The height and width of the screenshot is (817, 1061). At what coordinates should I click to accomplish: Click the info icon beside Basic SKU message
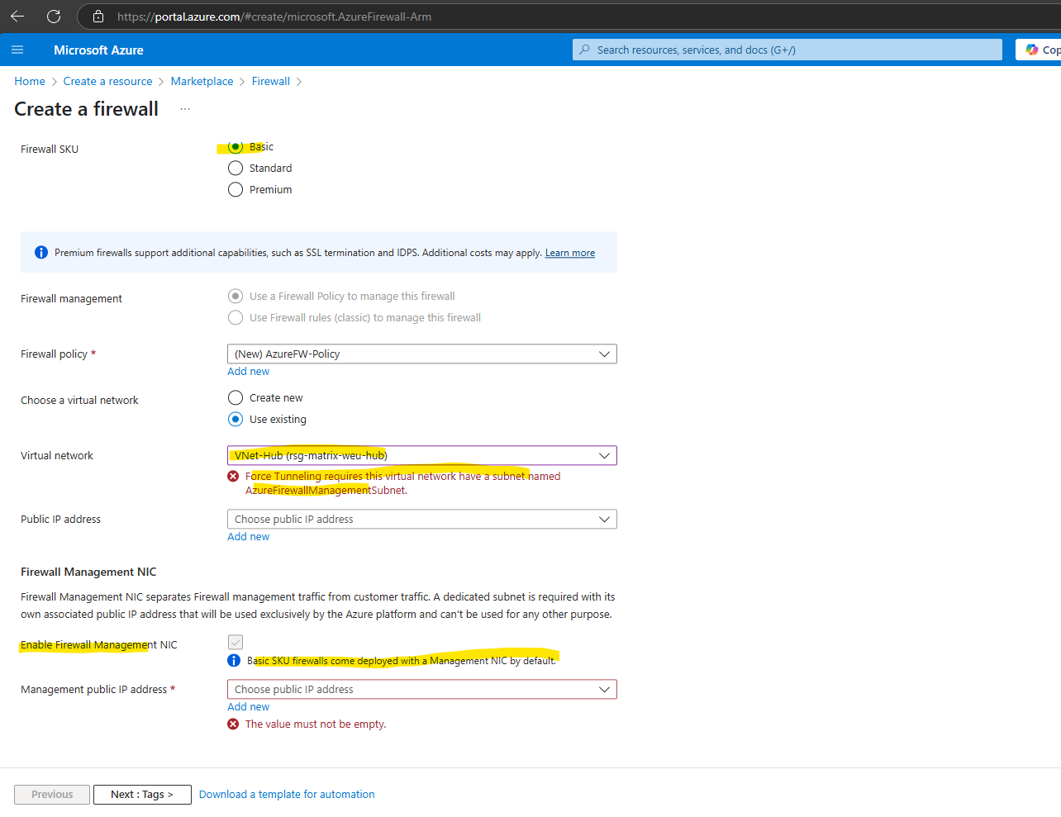click(234, 660)
